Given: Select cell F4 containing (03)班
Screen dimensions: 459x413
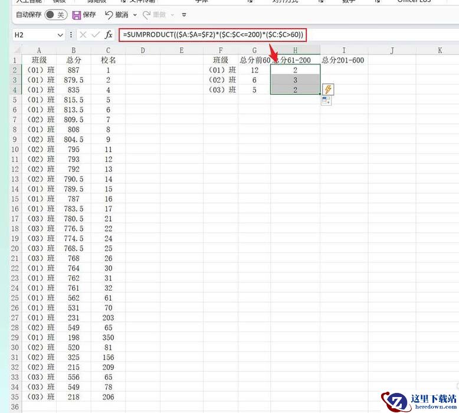Looking at the screenshot, I should click(221, 90).
